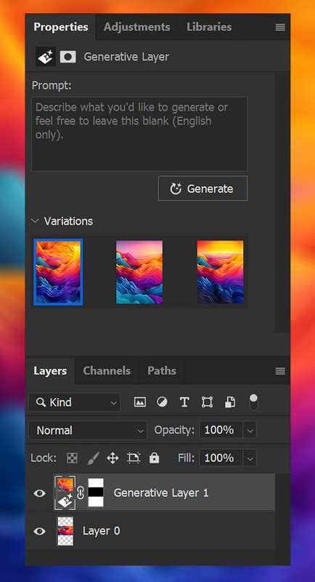The height and width of the screenshot is (582, 315).
Task: Switch to the Channels tab
Action: tap(107, 371)
